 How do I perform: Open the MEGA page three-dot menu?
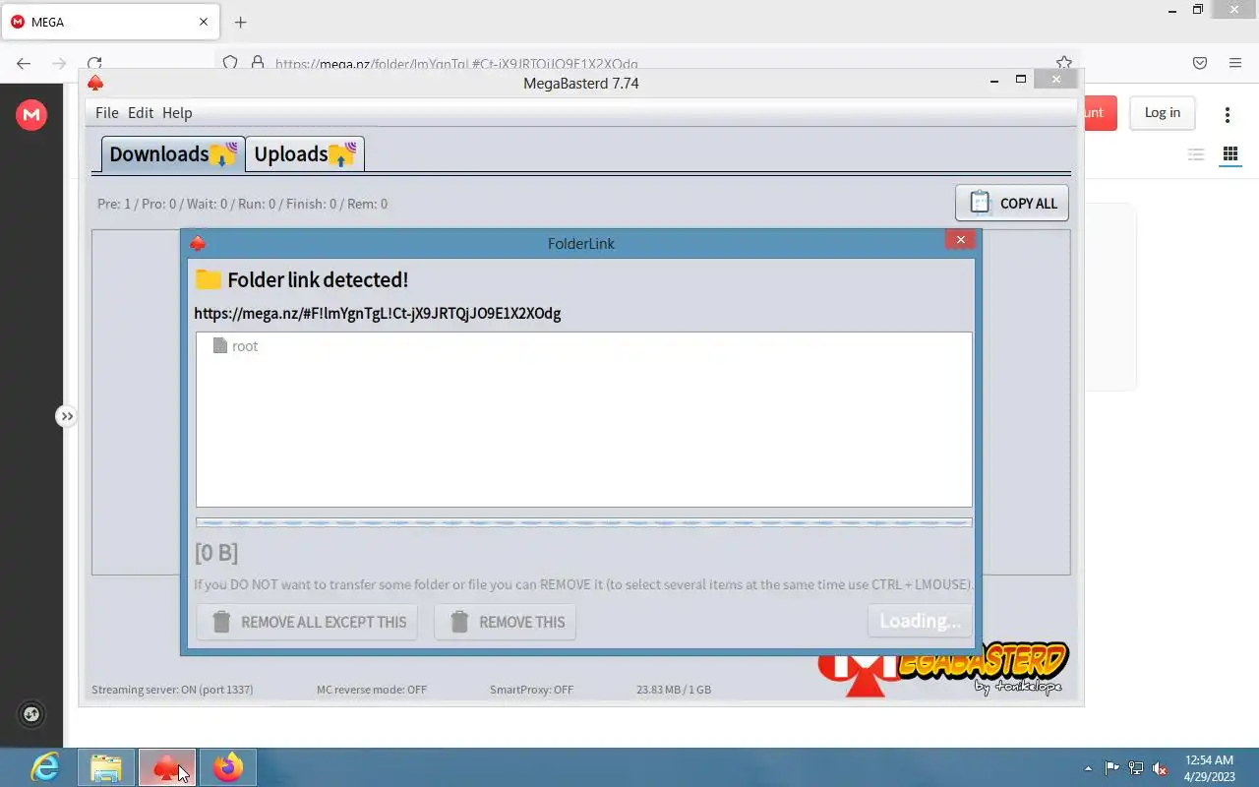pyautogui.click(x=1227, y=115)
